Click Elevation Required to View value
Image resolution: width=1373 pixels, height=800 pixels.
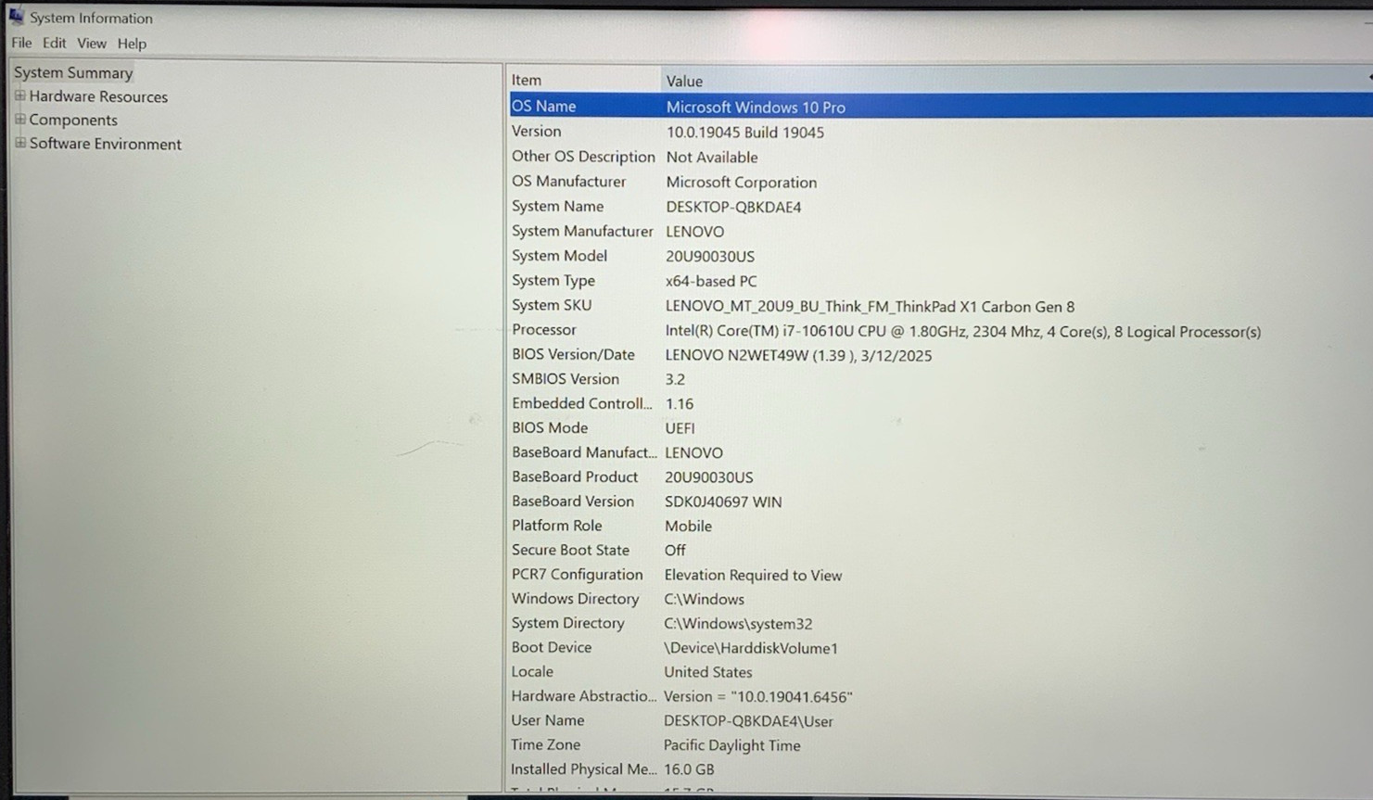(753, 576)
